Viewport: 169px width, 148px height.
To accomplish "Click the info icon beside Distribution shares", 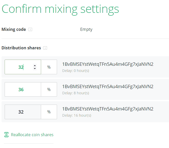I will click(x=45, y=48).
